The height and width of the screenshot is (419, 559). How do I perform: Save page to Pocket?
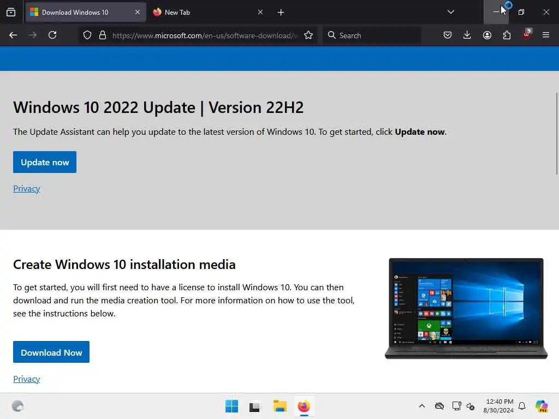pyautogui.click(x=448, y=35)
